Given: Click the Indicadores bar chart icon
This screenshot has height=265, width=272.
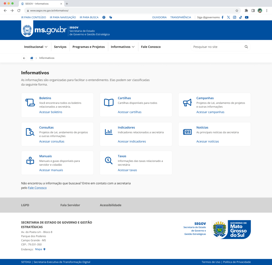Looking at the screenshot, I should 109,132.
